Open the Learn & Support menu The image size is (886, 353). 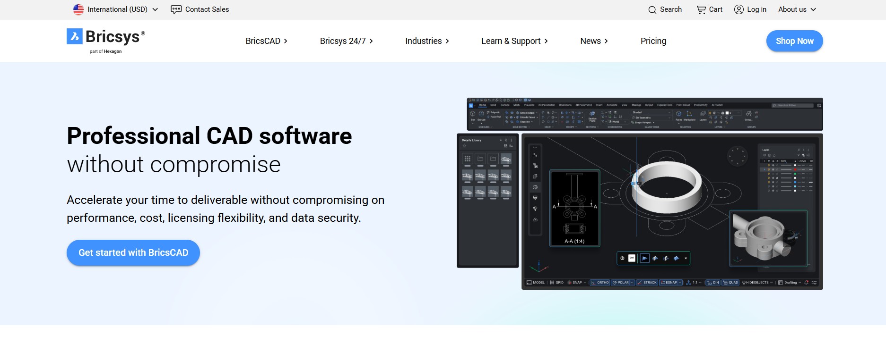[515, 41]
